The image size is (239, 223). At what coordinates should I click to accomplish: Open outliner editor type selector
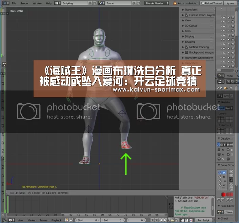tap(221, 76)
